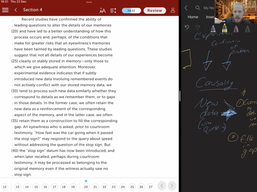Go to question 27
Screen dimensions: 257x192
point(150,187)
